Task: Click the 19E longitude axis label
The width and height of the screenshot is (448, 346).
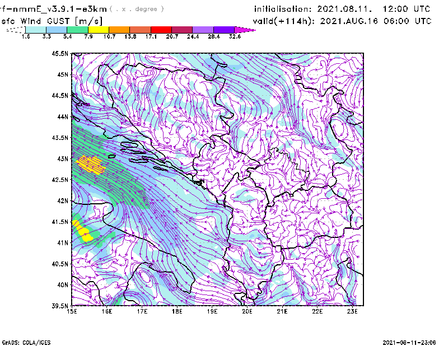Action: (213, 311)
